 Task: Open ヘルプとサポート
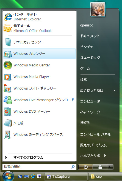93,156
